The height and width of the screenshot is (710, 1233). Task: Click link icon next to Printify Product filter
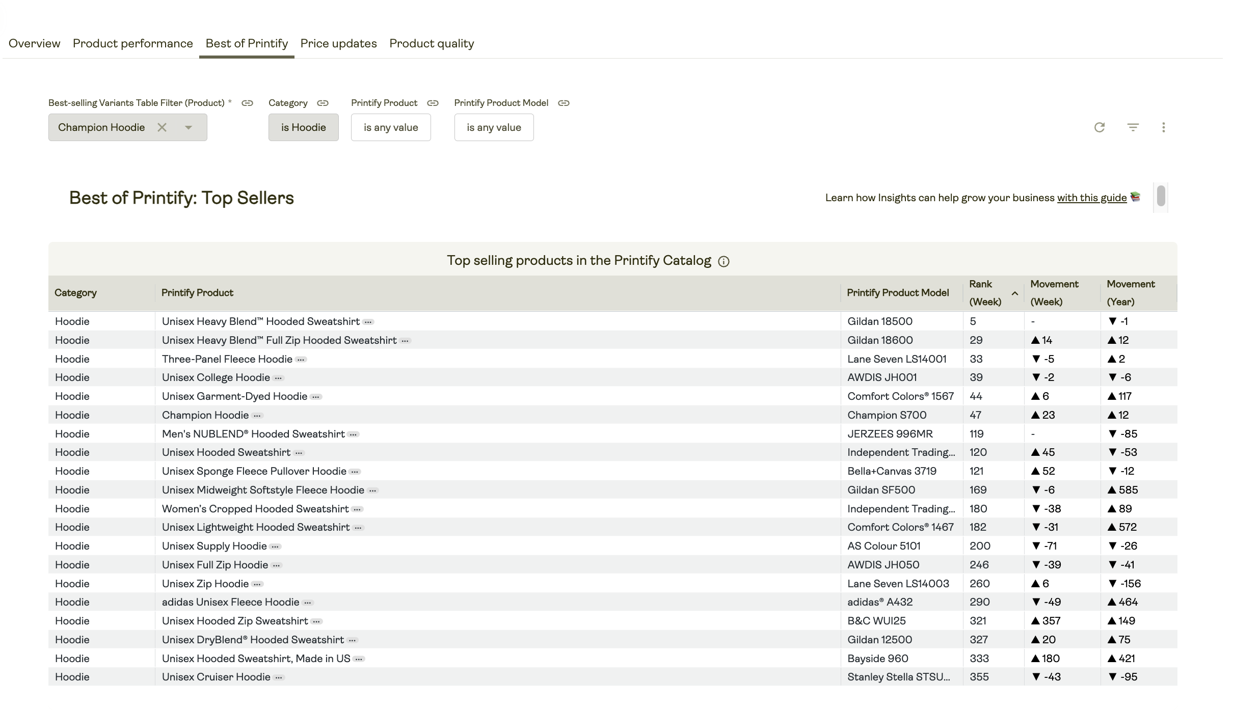point(433,103)
